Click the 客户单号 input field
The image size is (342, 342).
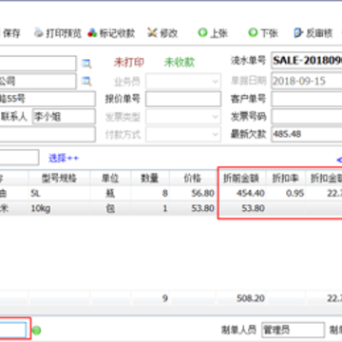click(x=307, y=99)
